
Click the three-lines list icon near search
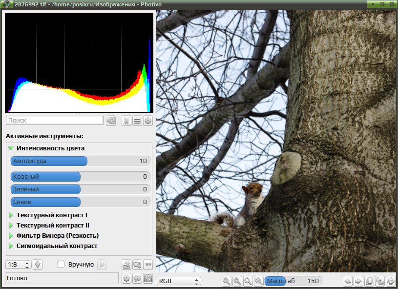137,121
